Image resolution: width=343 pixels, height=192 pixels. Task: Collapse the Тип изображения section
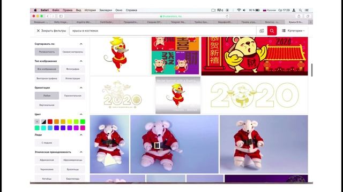pos(81,61)
